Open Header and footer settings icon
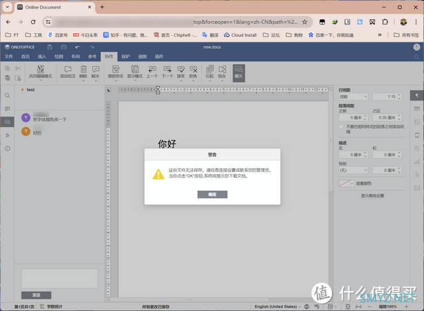The width and height of the screenshot is (424, 311). 417,135
